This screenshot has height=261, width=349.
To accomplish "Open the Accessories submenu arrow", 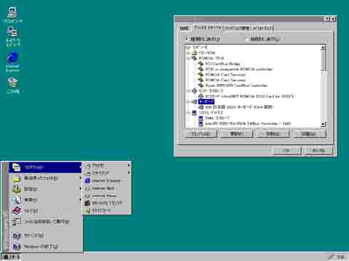I will pyautogui.click(x=129, y=165).
